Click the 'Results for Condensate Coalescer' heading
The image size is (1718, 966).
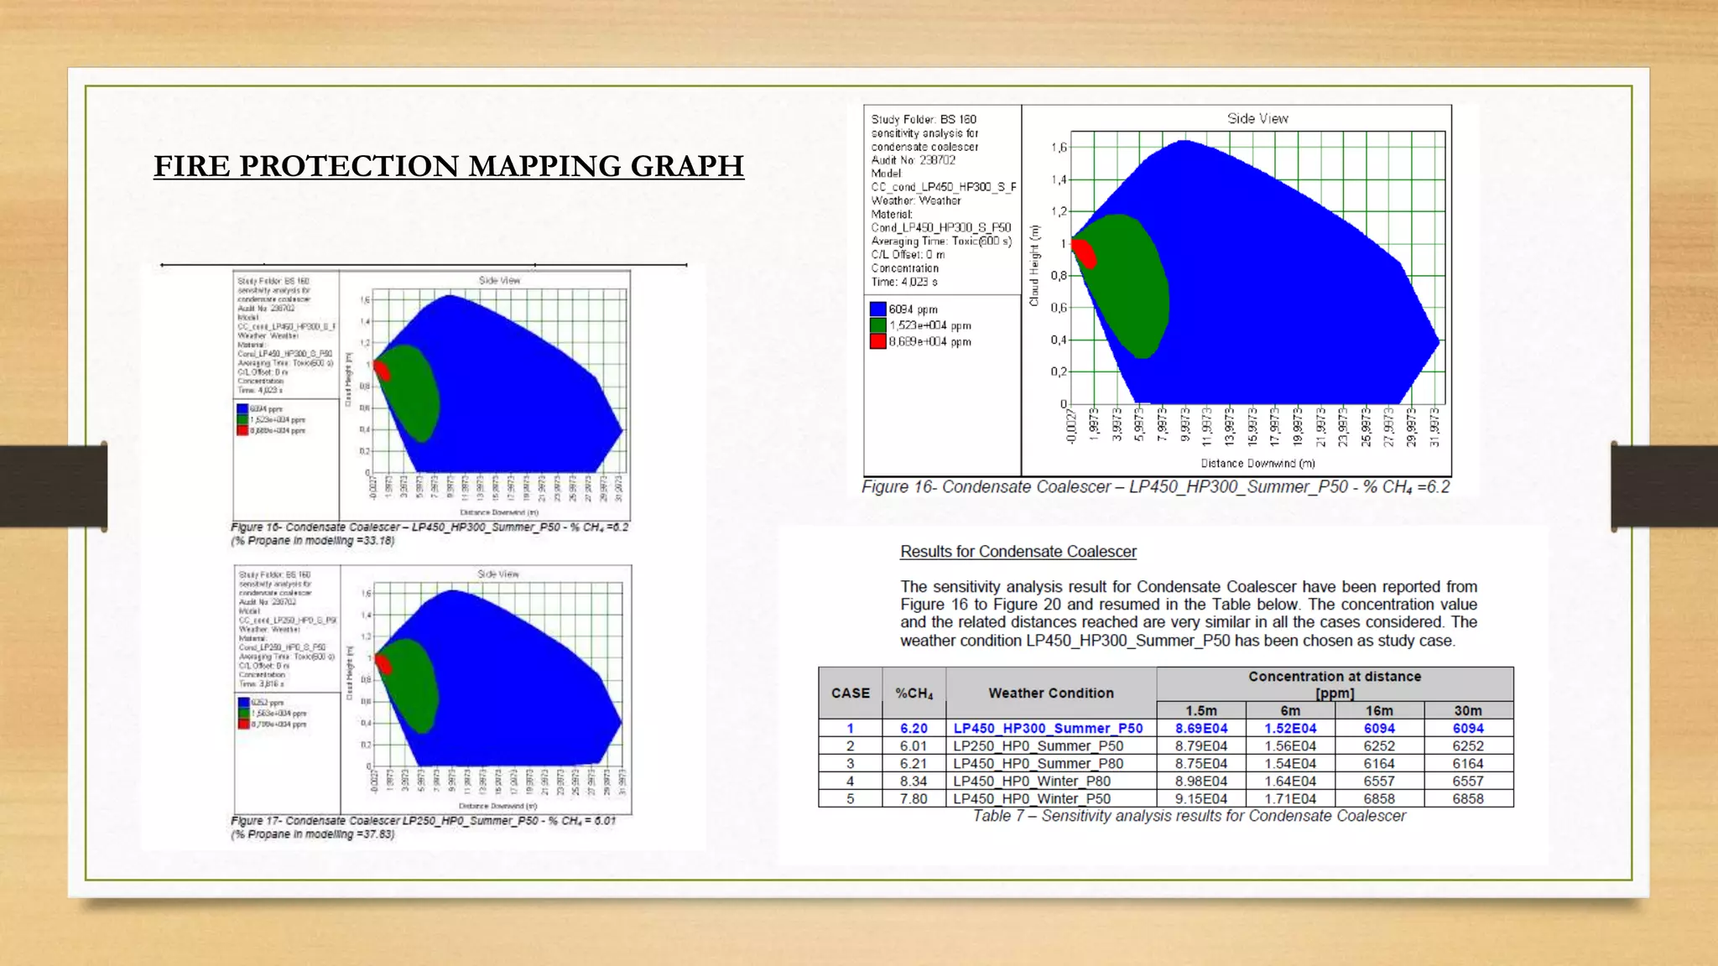[x=1018, y=552]
